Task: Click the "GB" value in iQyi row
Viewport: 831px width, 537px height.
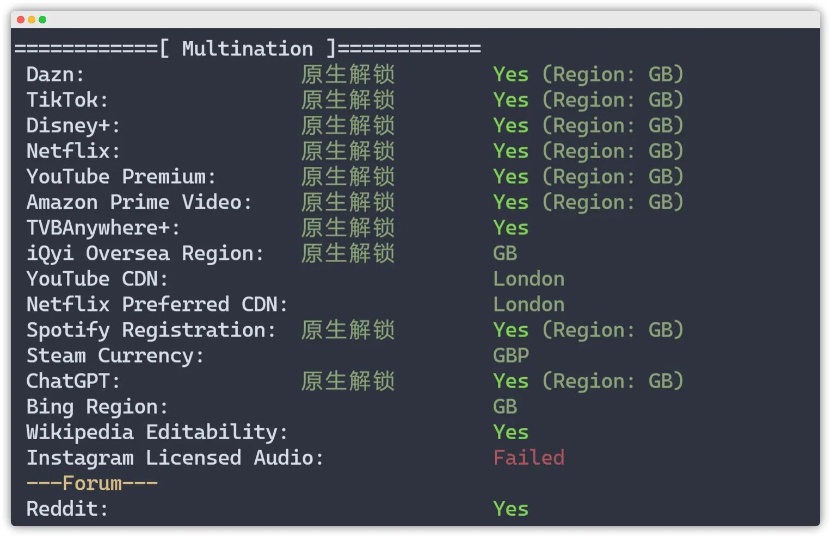Action: (x=505, y=253)
